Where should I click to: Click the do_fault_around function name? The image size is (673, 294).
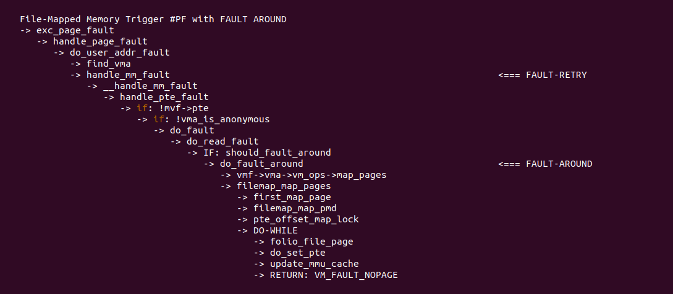coord(261,164)
